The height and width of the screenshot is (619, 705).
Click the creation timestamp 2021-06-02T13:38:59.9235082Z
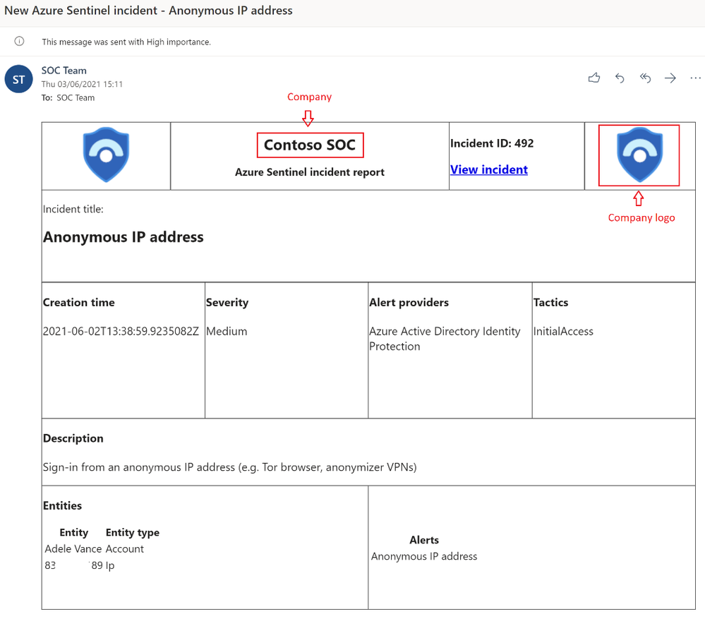point(121,331)
